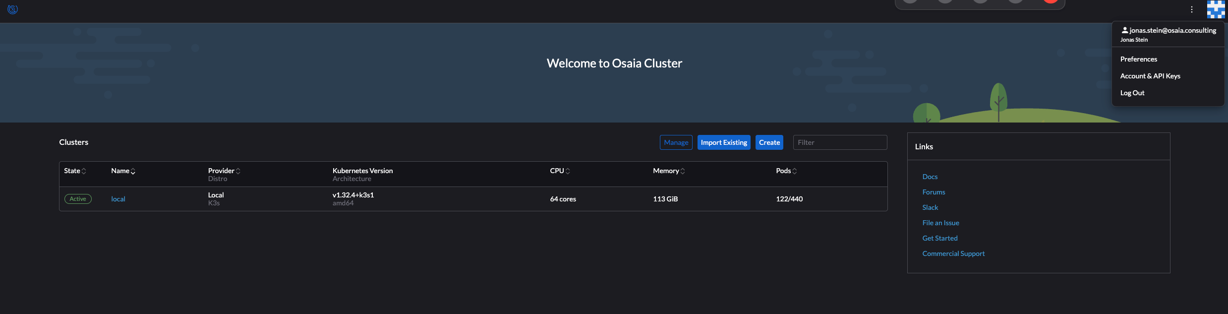Click the 64 cores CPU value
Viewport: 1228px width, 314px height.
pyautogui.click(x=563, y=199)
